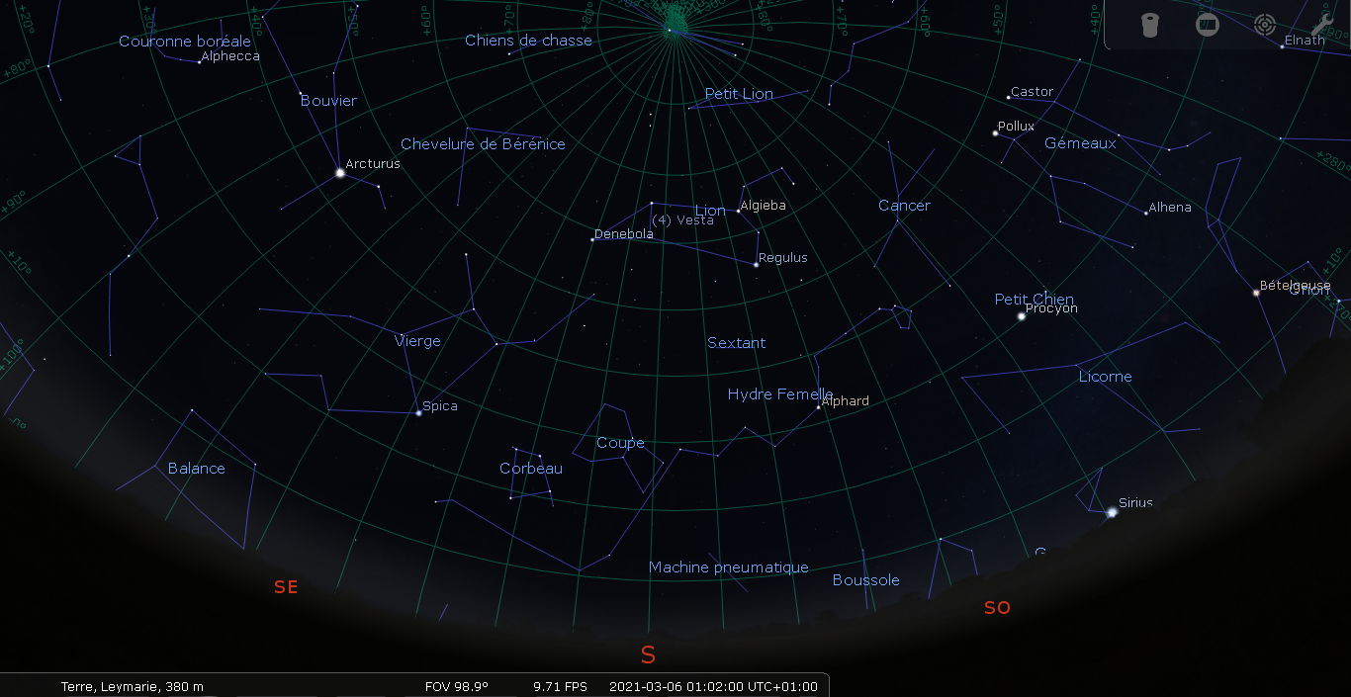Click the Balance constellation label
The image size is (1351, 697).
pos(196,469)
